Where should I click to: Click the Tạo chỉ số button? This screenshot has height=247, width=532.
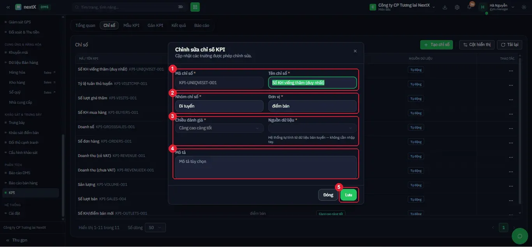click(x=437, y=45)
